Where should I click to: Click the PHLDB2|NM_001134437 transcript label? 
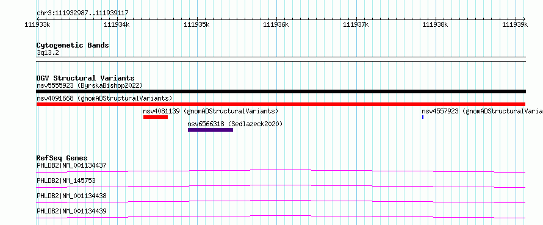coord(71,165)
